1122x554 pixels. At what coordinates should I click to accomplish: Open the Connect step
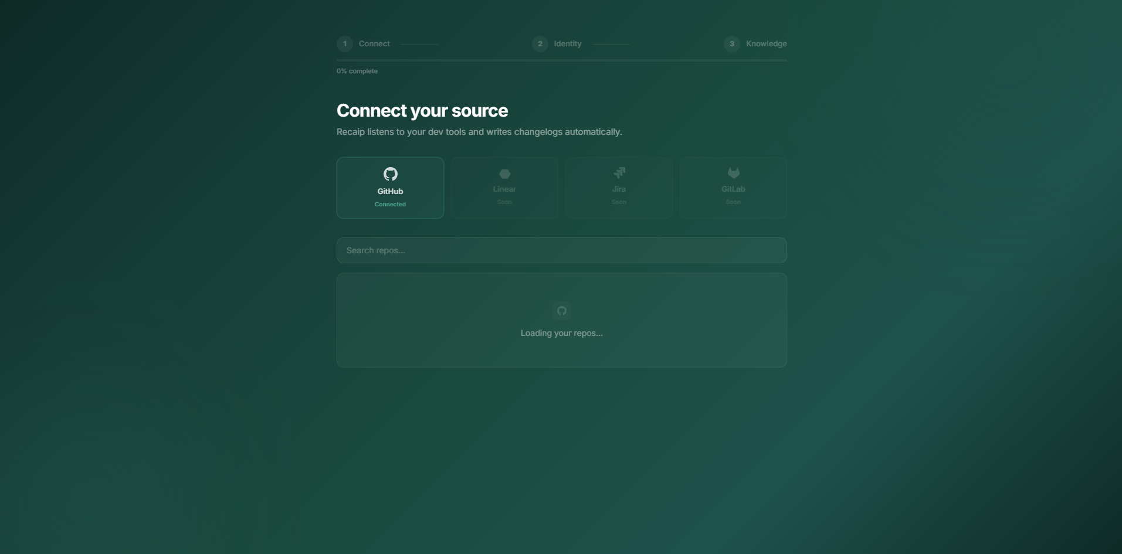[x=374, y=43]
